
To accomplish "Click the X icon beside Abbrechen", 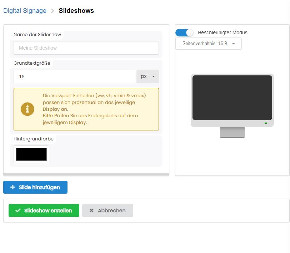I will pyautogui.click(x=91, y=210).
